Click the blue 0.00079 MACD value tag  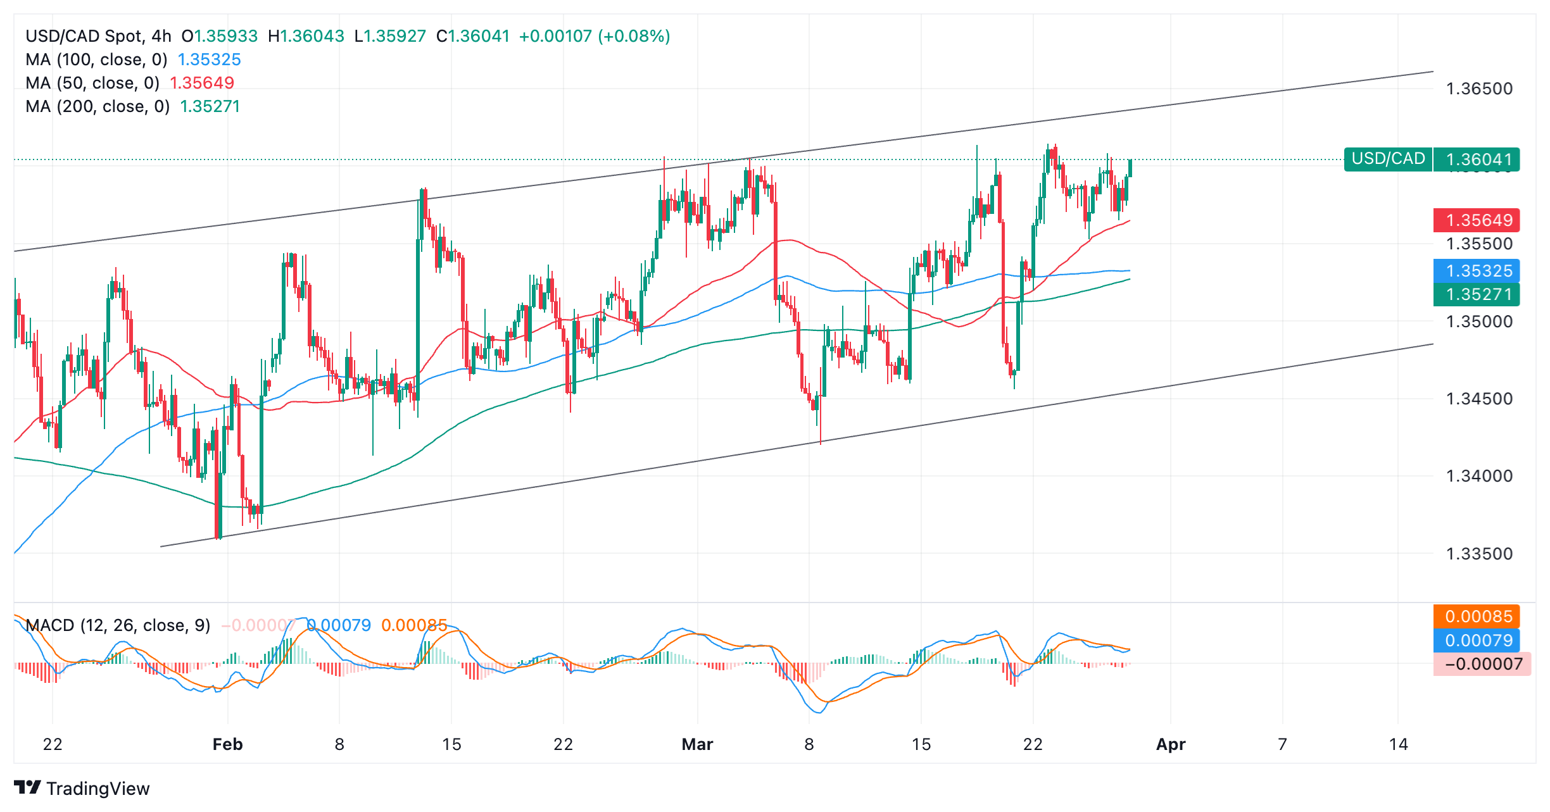(x=1478, y=640)
